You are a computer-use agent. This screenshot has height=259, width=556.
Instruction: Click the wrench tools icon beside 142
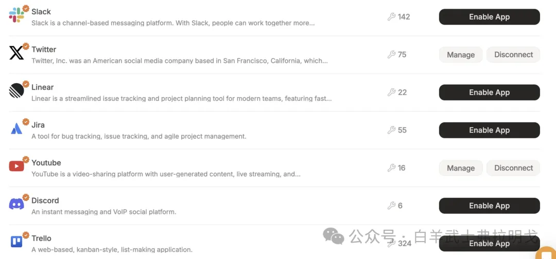pos(392,17)
